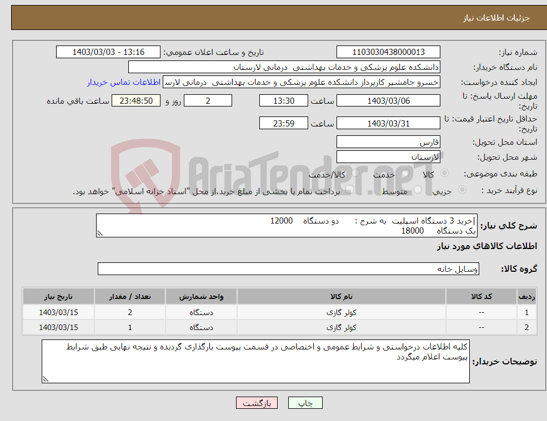The width and height of the screenshot is (547, 421).
Task: Click price validity time 23:59
Action: click(284, 123)
